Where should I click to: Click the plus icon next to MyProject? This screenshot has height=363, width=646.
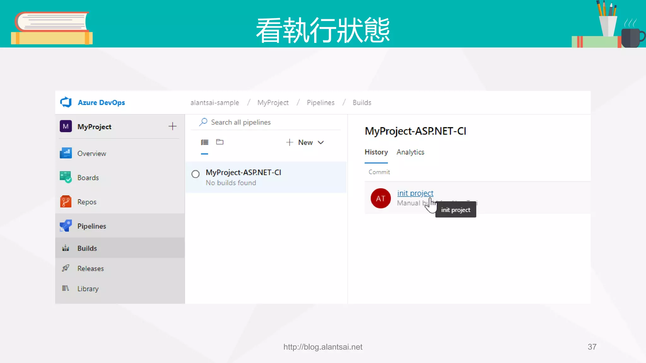(172, 126)
